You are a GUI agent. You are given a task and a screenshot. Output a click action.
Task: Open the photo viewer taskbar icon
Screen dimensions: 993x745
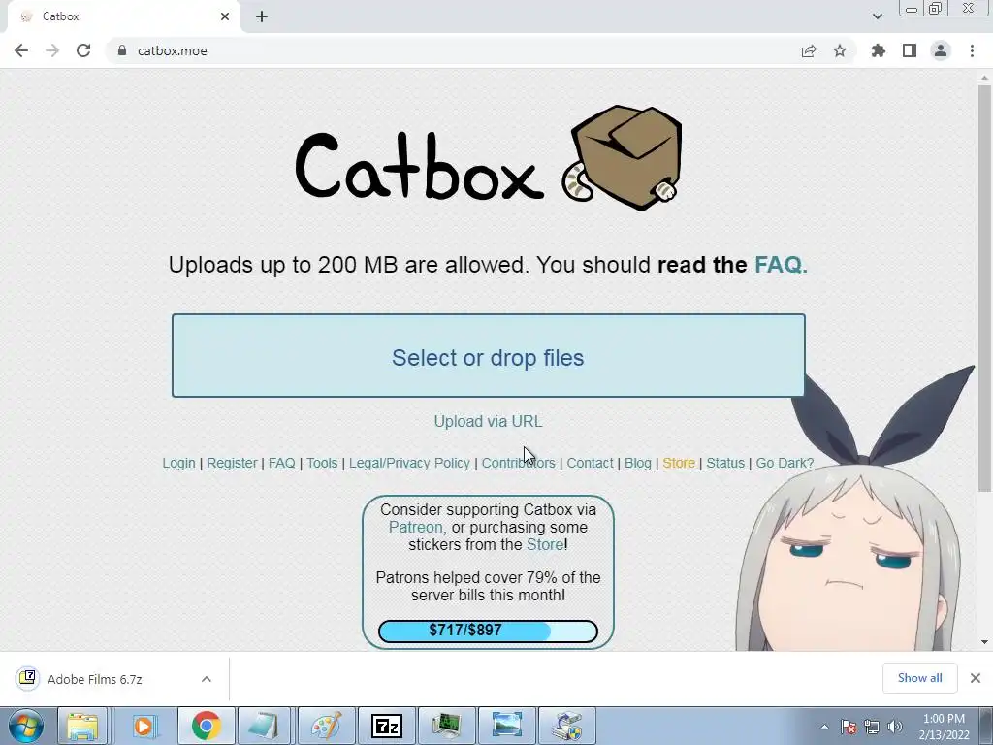[506, 726]
